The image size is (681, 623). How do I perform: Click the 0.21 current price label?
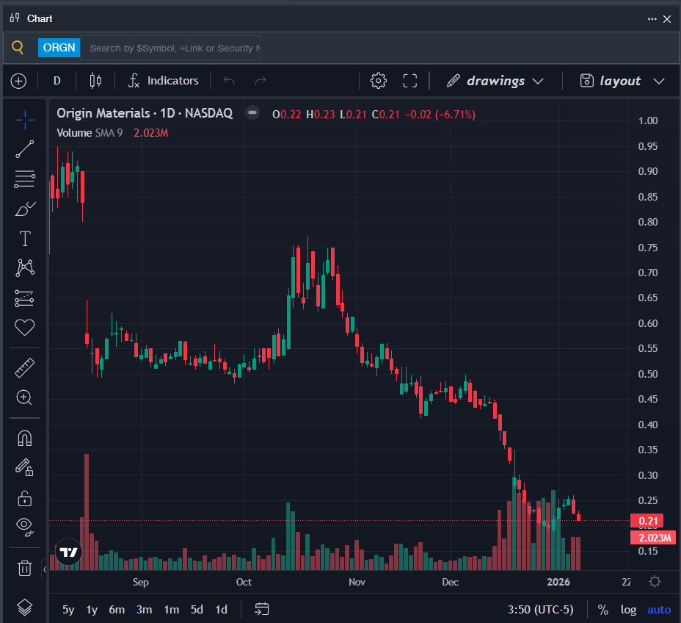[x=649, y=521]
